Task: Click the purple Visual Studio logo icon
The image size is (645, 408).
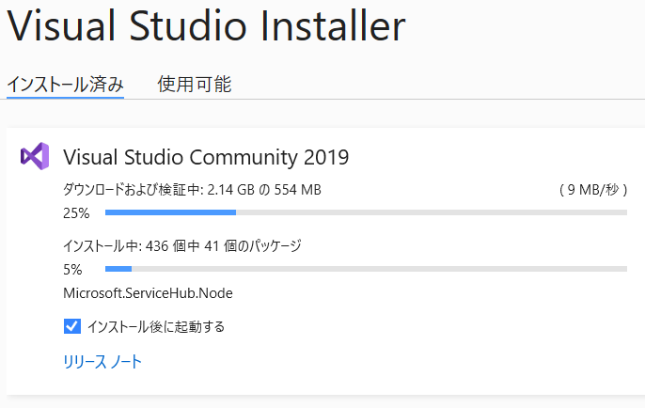Action: [35, 156]
